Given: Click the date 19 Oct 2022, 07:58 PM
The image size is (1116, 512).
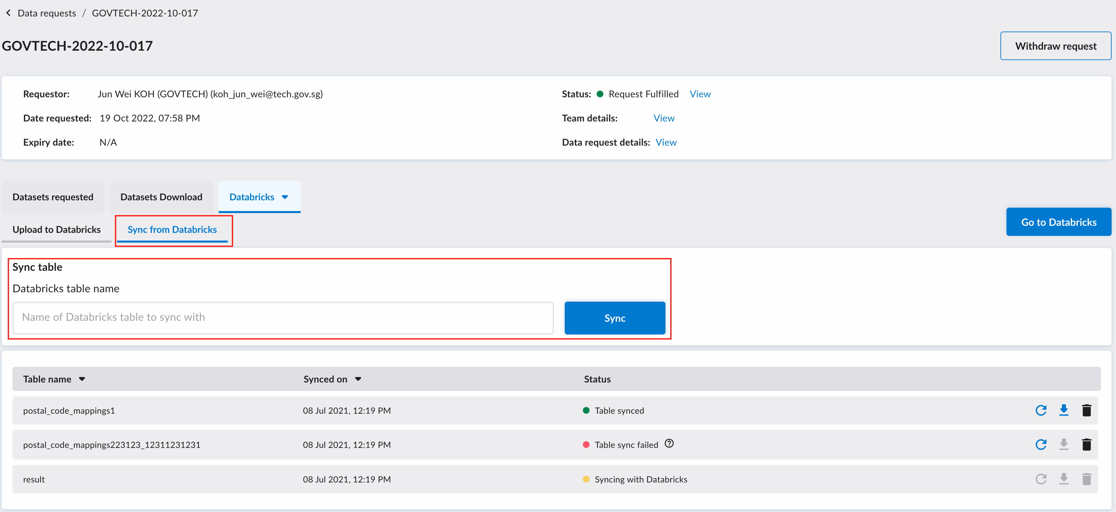Looking at the screenshot, I should pyautogui.click(x=149, y=118).
